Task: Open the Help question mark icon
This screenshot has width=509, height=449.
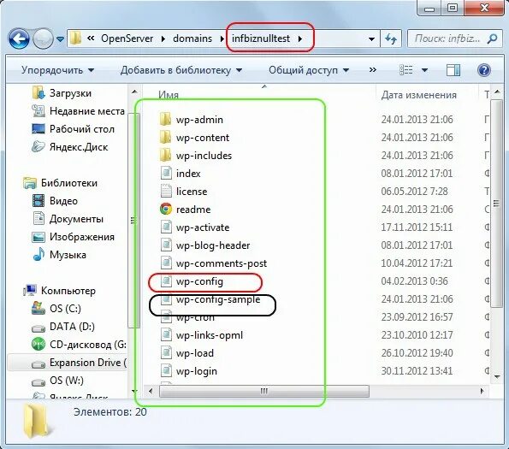Action: [x=483, y=70]
